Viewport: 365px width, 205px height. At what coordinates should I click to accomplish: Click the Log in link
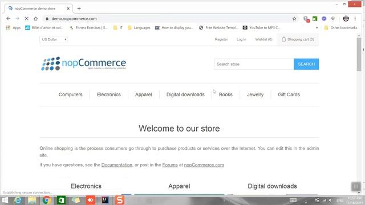click(x=241, y=39)
